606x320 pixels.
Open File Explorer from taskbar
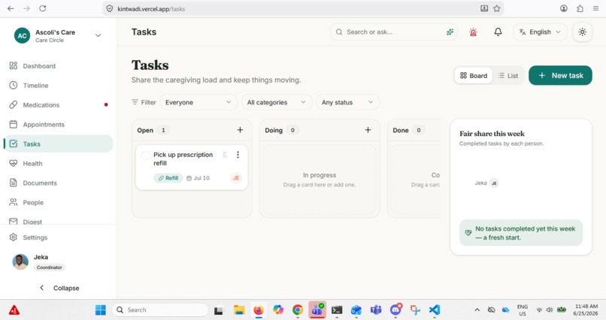click(x=239, y=310)
